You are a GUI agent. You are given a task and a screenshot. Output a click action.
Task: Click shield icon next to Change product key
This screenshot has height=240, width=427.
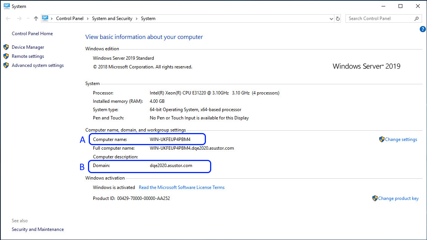click(x=375, y=198)
